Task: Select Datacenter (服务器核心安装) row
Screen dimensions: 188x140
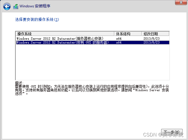Action: (93, 39)
